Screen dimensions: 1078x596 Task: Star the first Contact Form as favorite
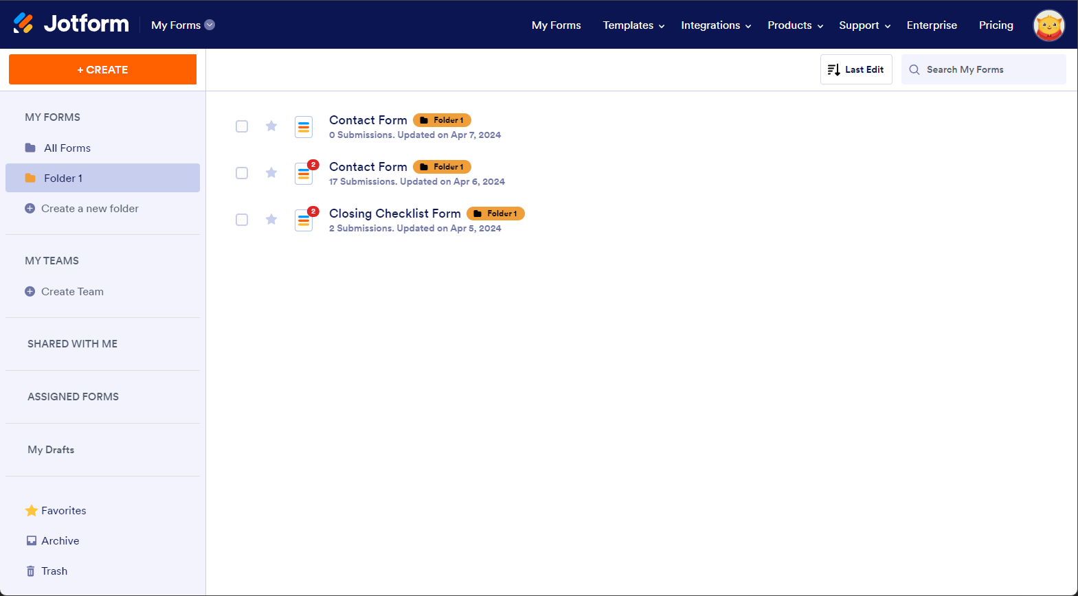[x=271, y=126]
